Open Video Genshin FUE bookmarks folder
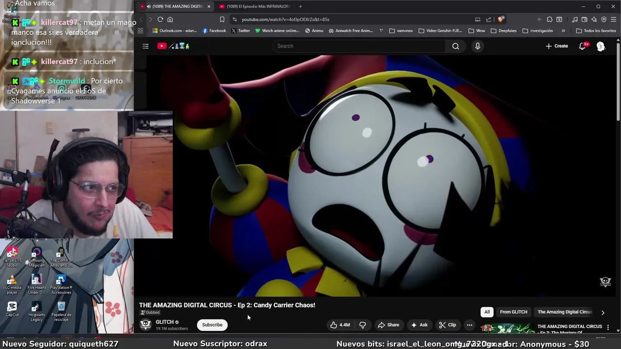621x349 pixels. point(440,31)
